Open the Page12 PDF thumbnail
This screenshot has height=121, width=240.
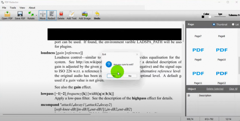coord(222,73)
